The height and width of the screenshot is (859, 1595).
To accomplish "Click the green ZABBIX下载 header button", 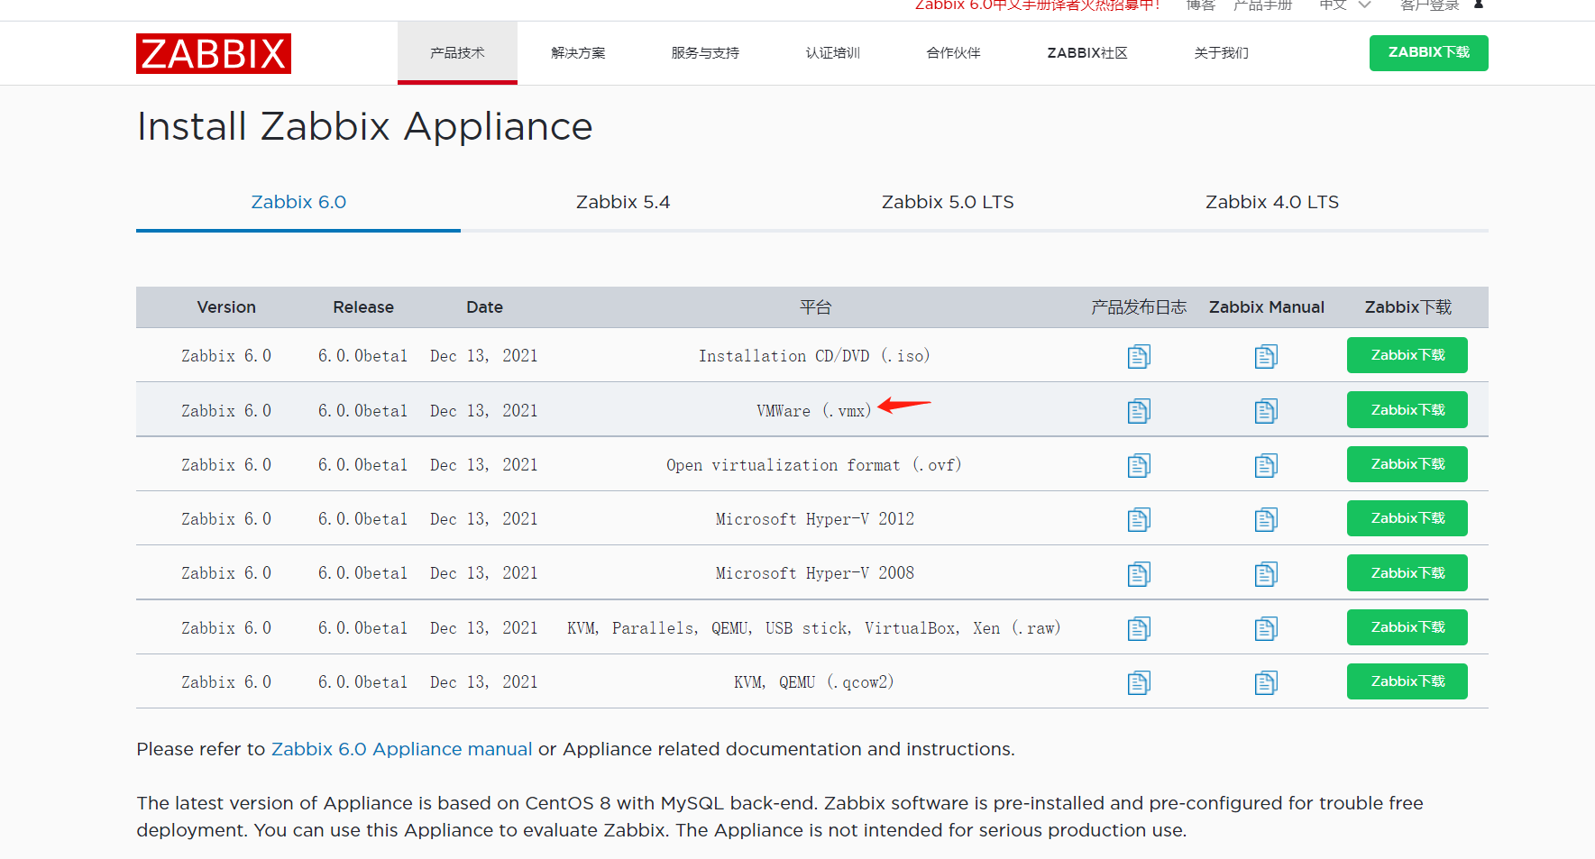I will pos(1428,52).
